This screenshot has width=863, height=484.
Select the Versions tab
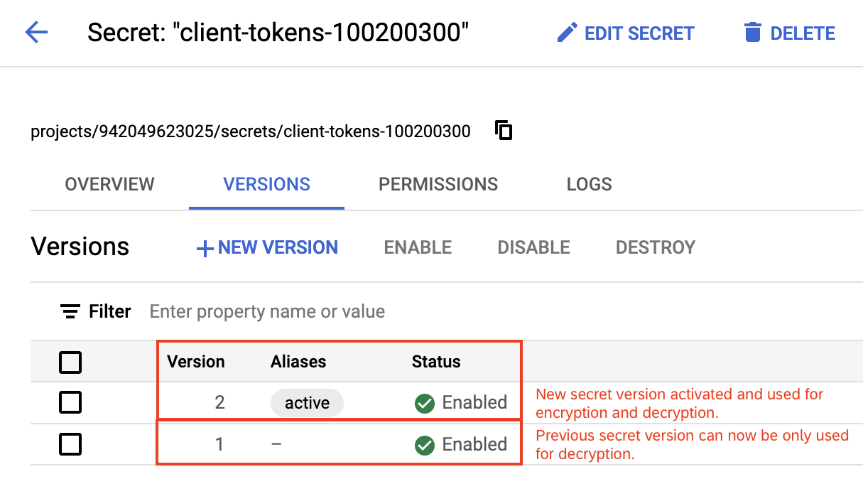[266, 184]
